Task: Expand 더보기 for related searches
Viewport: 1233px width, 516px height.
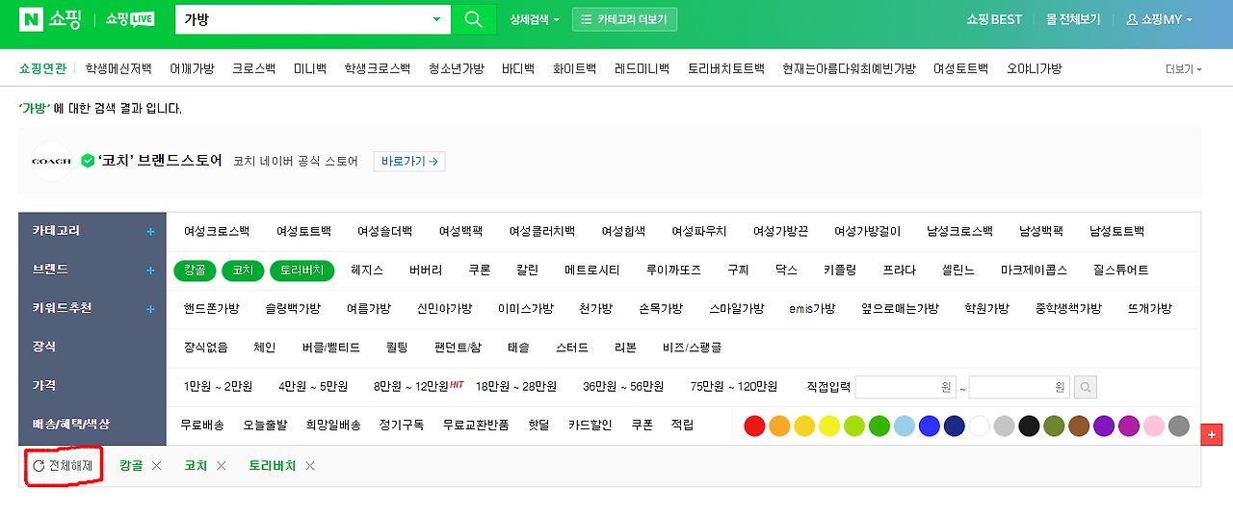Action: coord(1183,69)
